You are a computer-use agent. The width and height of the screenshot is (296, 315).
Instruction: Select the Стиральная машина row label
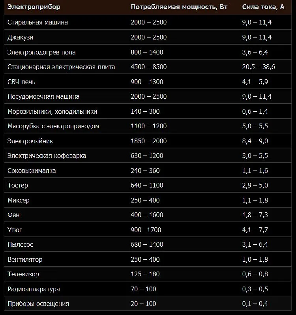click(37, 22)
